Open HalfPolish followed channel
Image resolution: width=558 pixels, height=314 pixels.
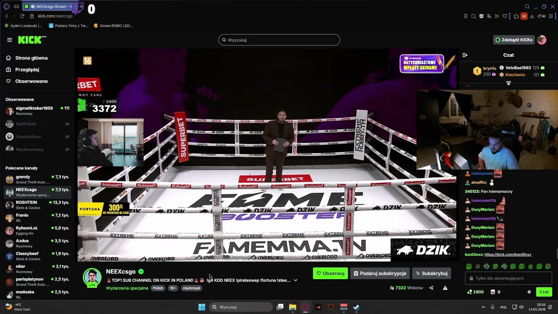(x=37, y=124)
